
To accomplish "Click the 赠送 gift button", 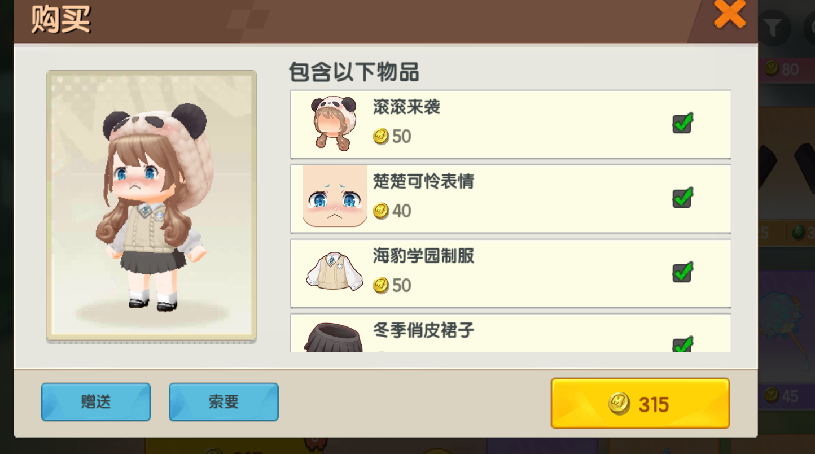I will [96, 402].
